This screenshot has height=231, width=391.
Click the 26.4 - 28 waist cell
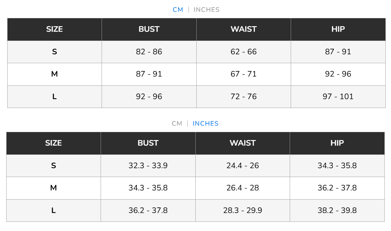(243, 188)
